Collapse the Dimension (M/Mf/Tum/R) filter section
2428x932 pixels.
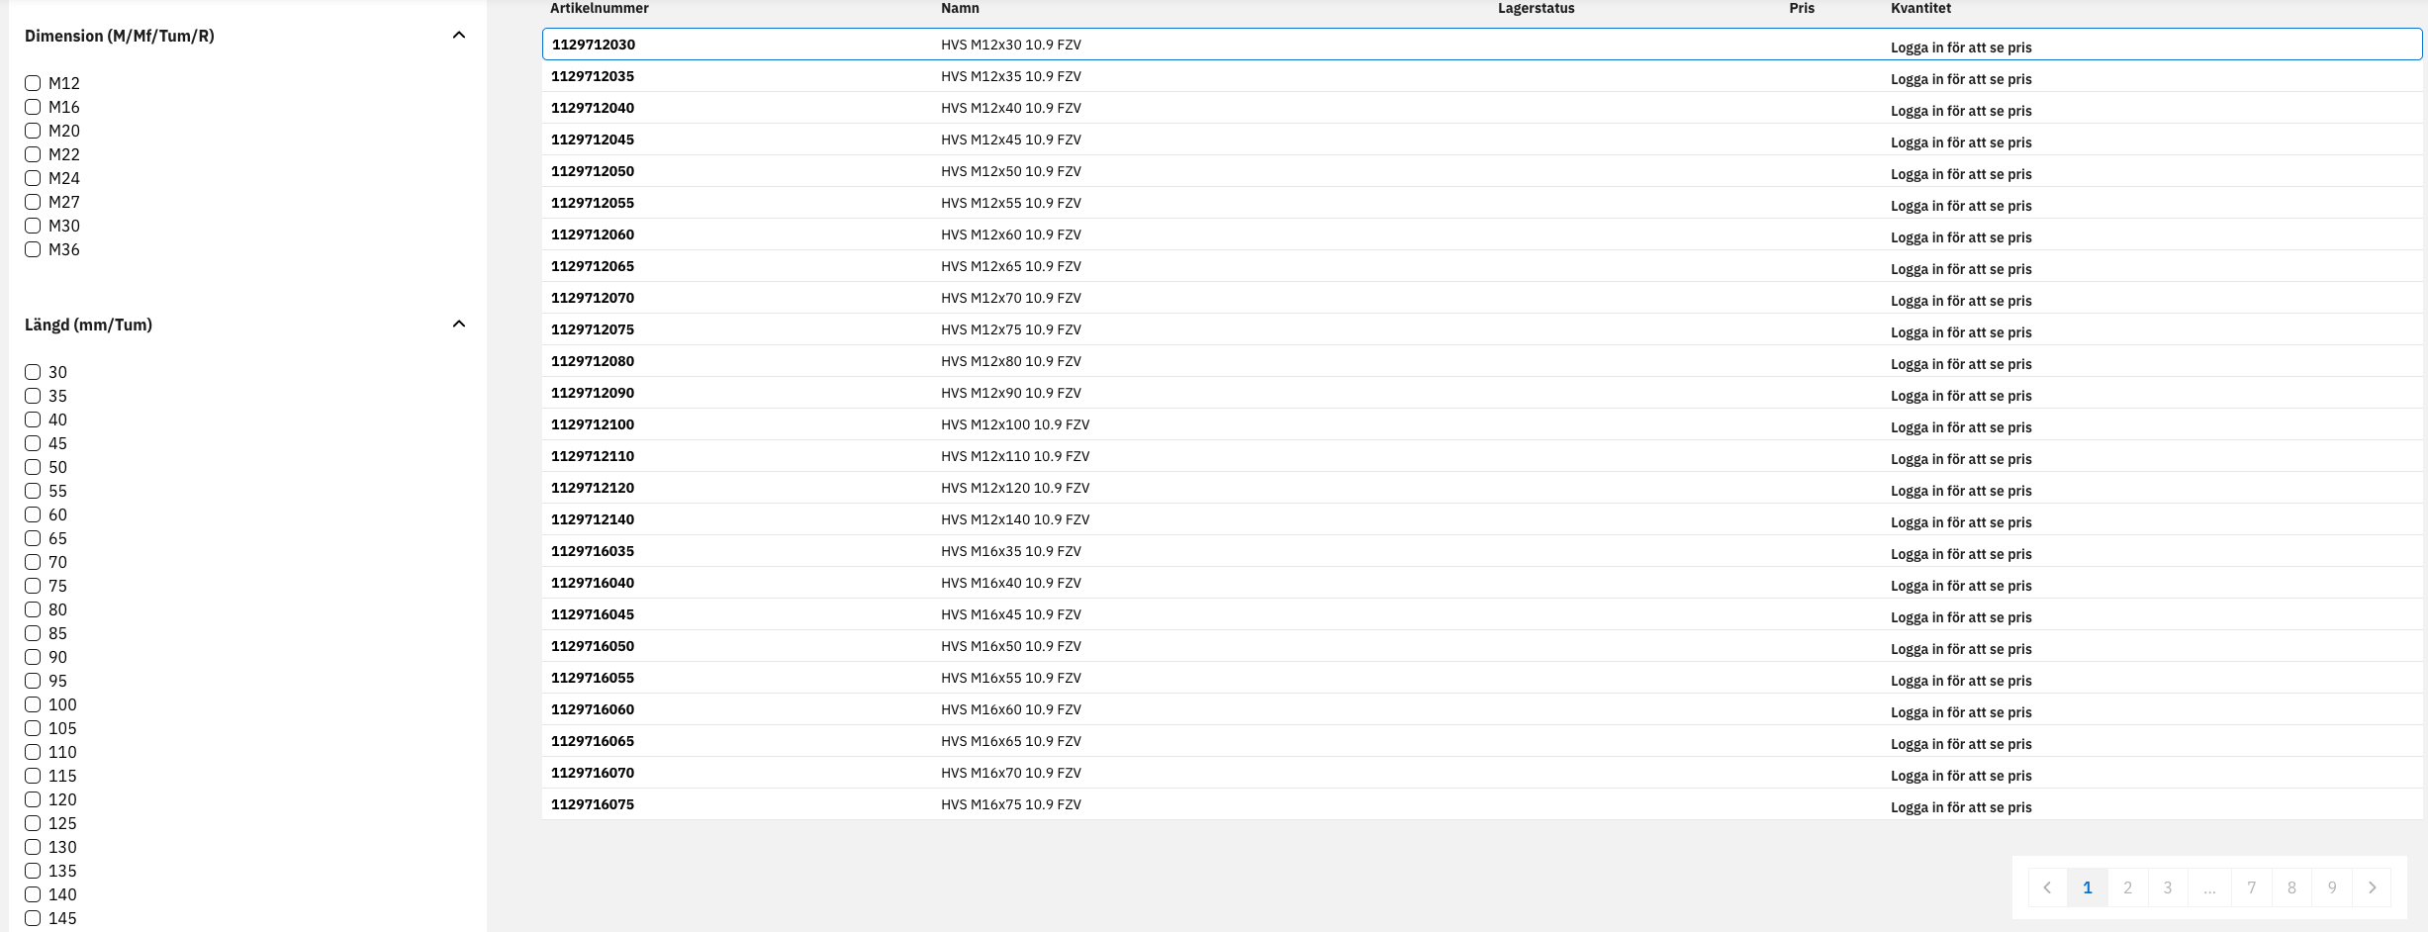click(458, 36)
